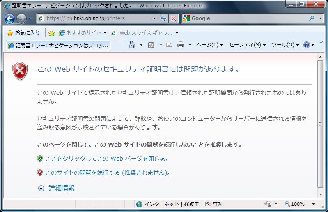Screen dimensions: 328x212
Task: Click the Internet Explorer title bar icon
Action: coord(7,6)
